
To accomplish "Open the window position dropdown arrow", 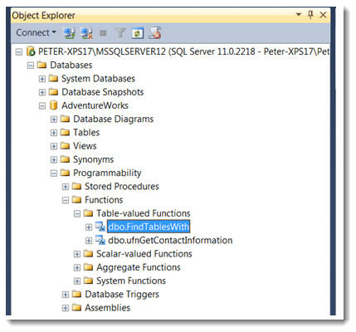I will tap(299, 14).
